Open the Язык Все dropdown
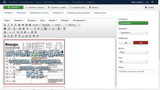160x90 pixels. [x=133, y=62]
